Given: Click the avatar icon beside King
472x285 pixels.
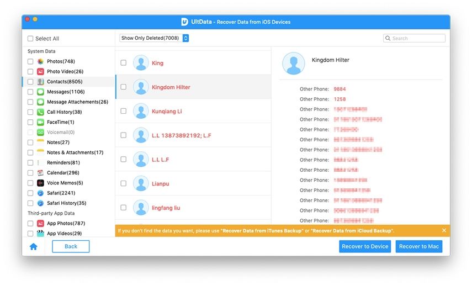Looking at the screenshot, I should 141,62.
